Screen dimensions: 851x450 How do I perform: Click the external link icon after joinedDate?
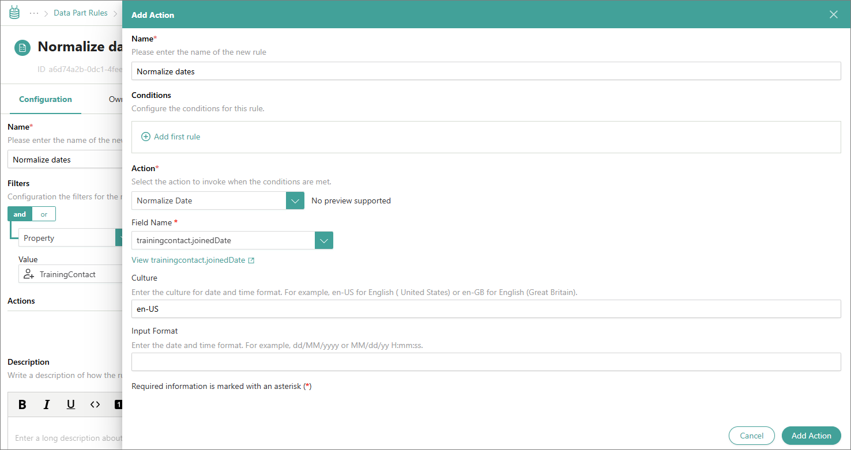coord(251,260)
